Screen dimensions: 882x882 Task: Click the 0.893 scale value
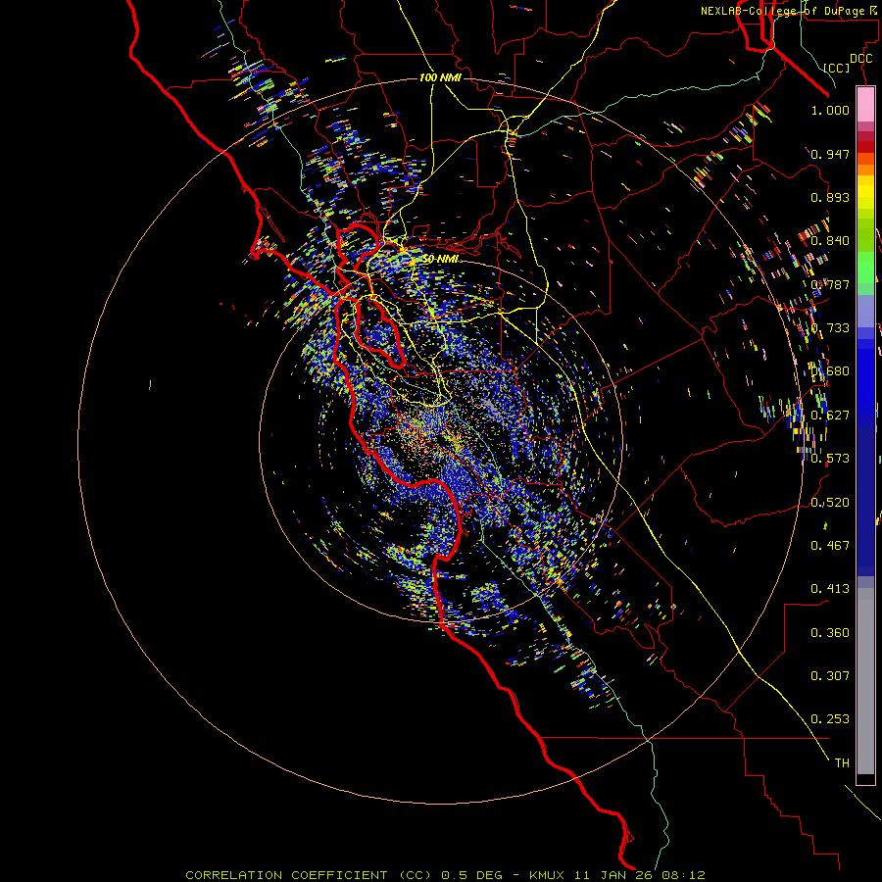(x=830, y=197)
